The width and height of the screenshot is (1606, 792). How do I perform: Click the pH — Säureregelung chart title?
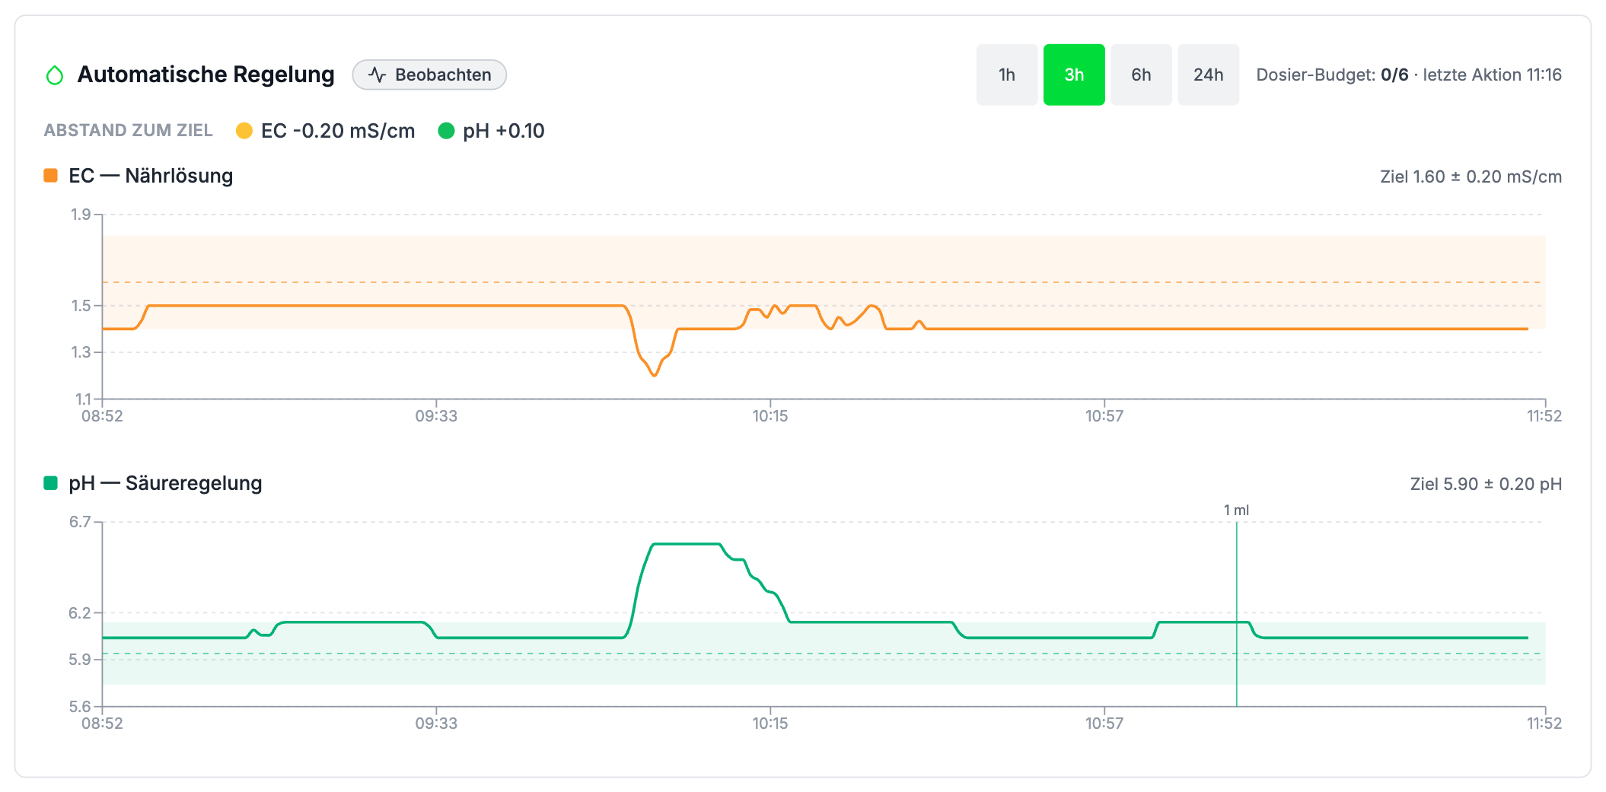[x=165, y=483]
